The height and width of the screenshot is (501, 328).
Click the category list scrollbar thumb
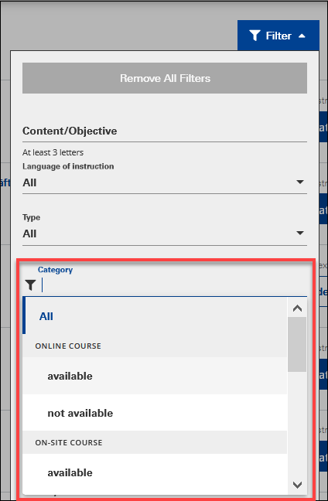point(297,344)
